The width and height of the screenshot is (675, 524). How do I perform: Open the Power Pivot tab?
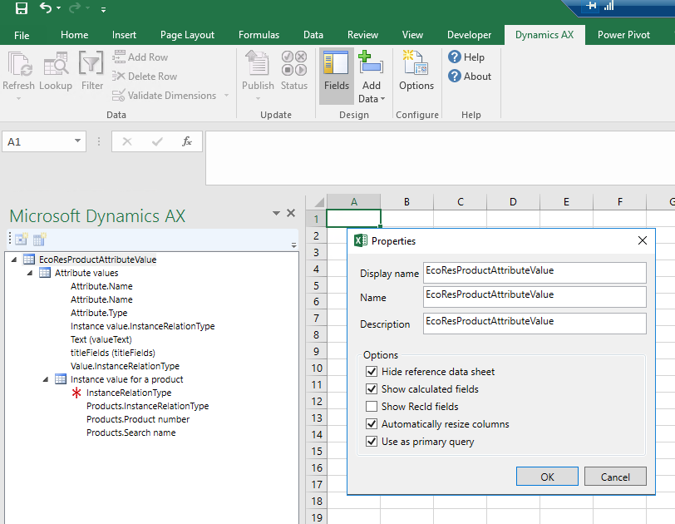[623, 35]
